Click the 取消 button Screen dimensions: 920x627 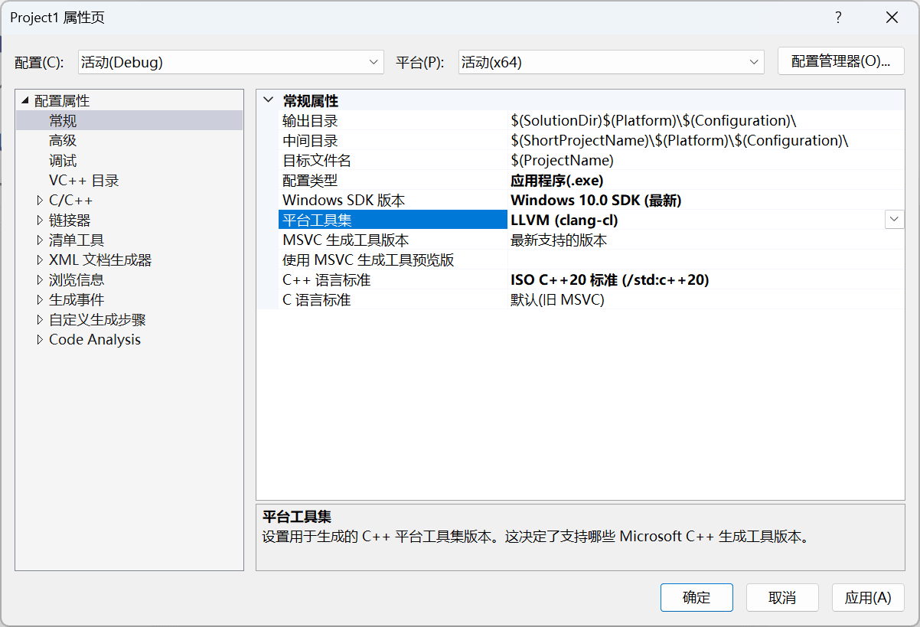click(782, 598)
